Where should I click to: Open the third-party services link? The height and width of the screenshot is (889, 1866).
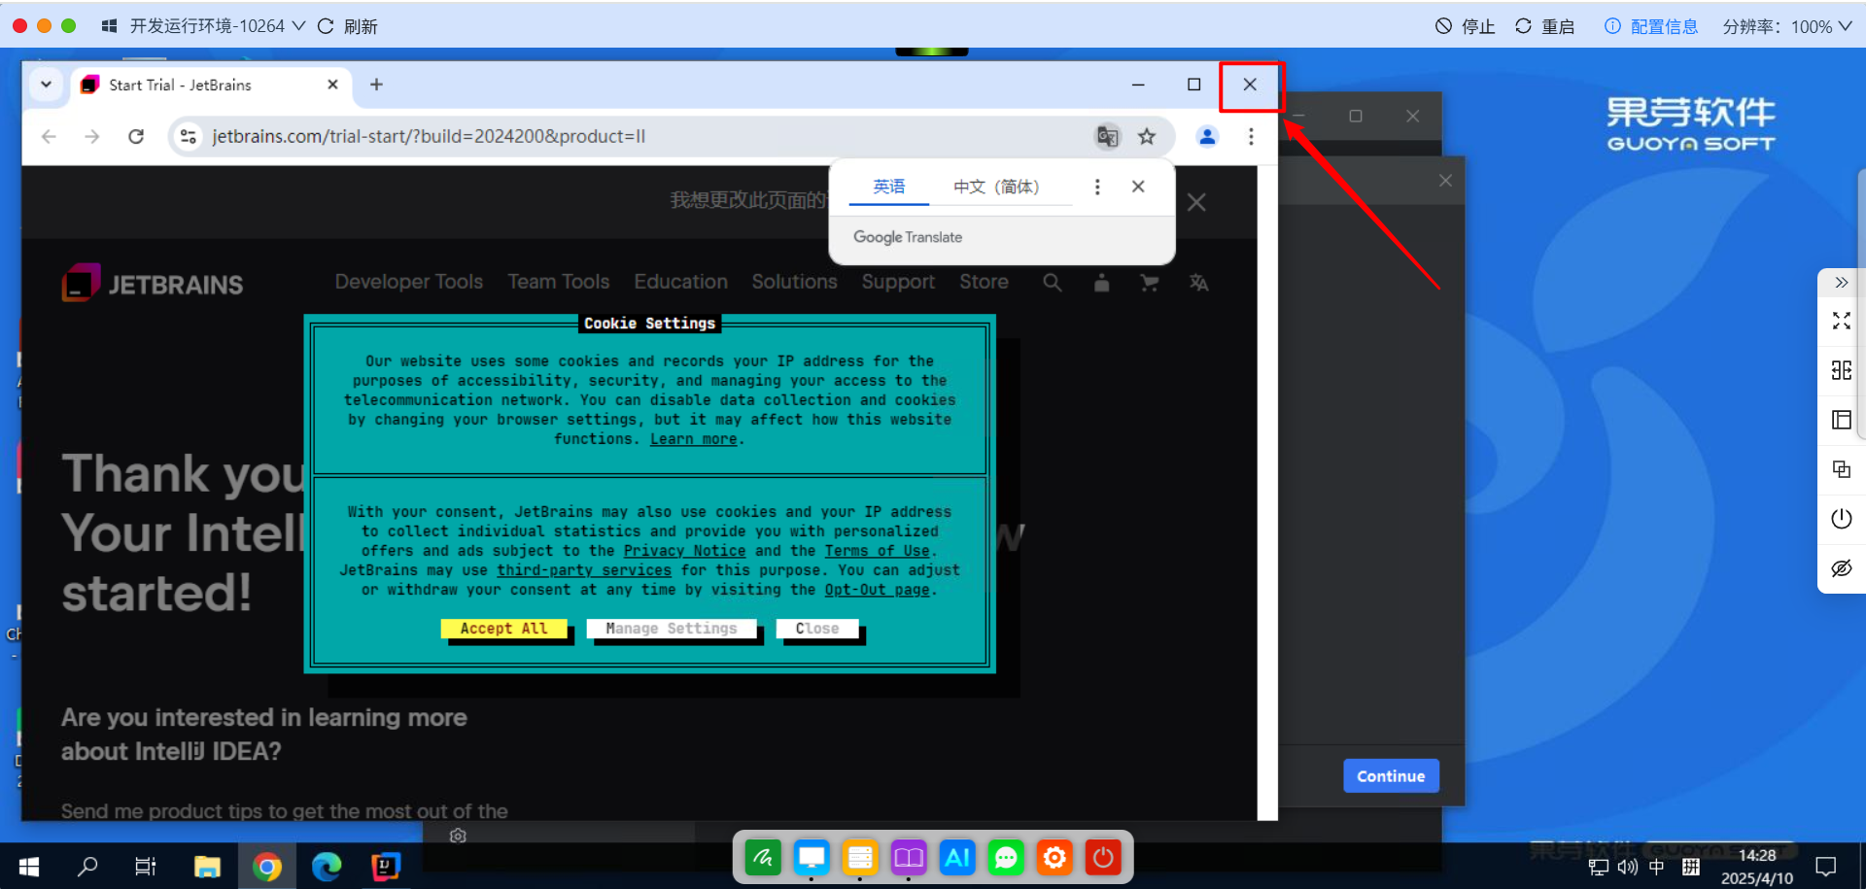[x=584, y=570]
